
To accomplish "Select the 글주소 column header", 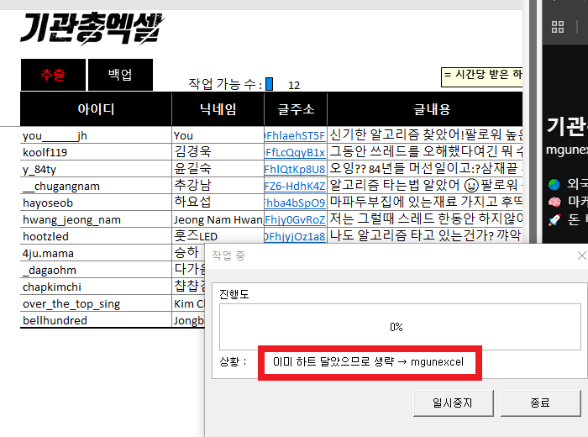I will 296,109.
